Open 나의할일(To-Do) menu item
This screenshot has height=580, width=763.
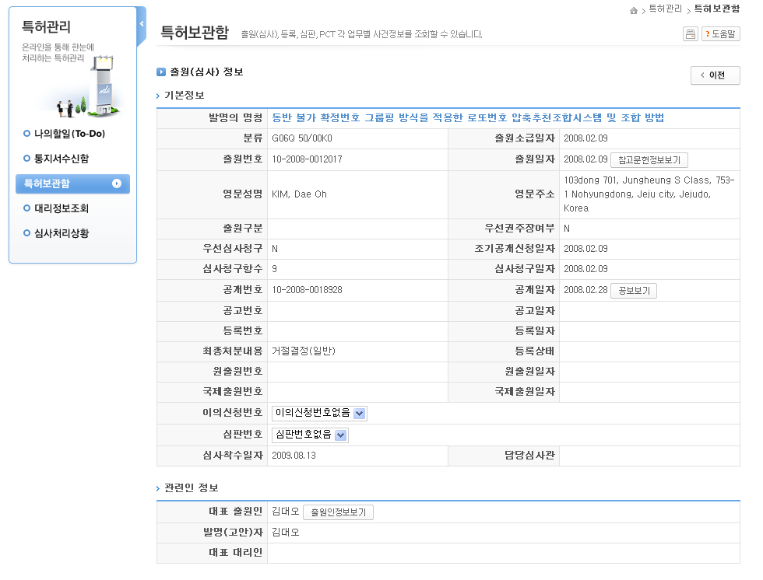coord(69,134)
